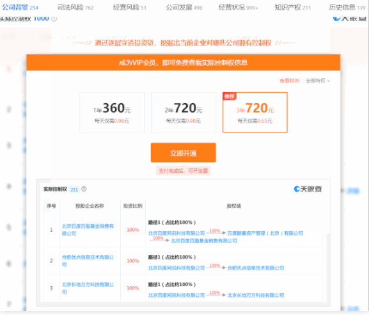Open the 查看样例 link
The height and width of the screenshot is (315, 369).
tap(289, 81)
